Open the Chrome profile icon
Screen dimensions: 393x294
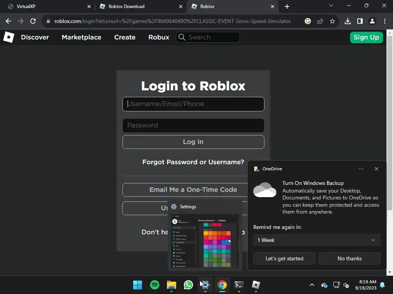372,21
